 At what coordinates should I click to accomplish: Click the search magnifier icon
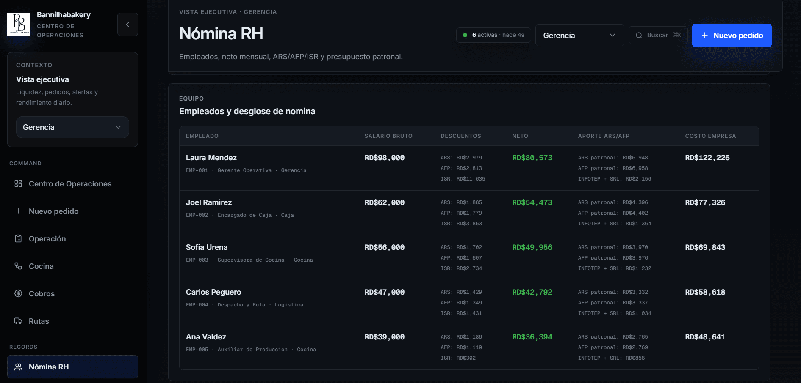pos(639,36)
